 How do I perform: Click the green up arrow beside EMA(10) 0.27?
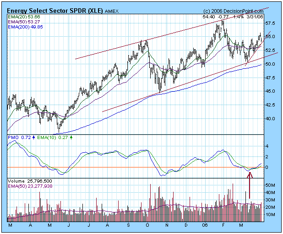click(x=71, y=138)
